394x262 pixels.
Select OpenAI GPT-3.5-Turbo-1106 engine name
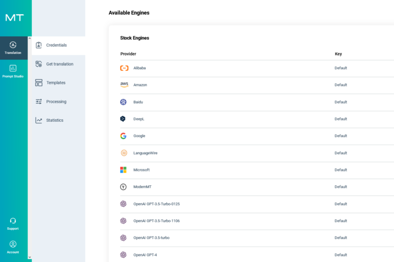tap(156, 221)
